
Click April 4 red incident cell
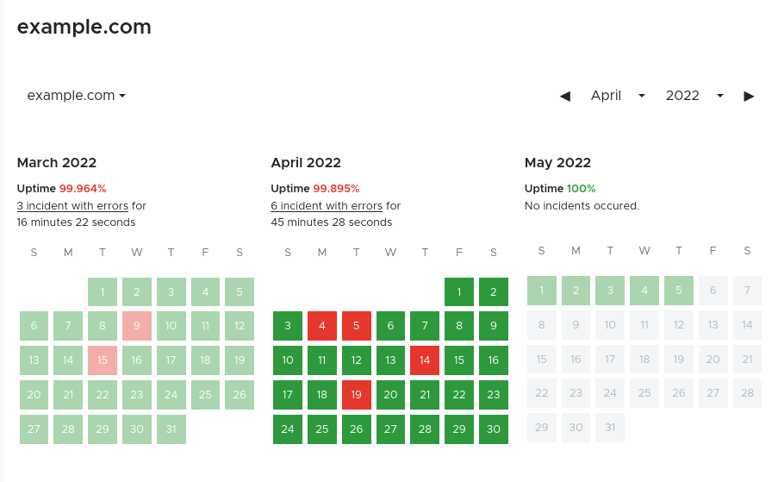coord(322,326)
